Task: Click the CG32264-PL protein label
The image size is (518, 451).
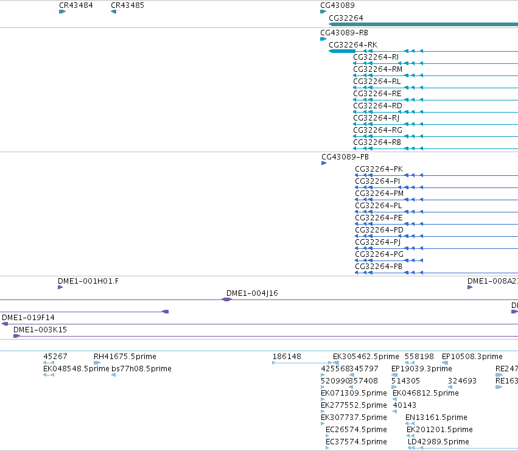Action: coord(378,206)
